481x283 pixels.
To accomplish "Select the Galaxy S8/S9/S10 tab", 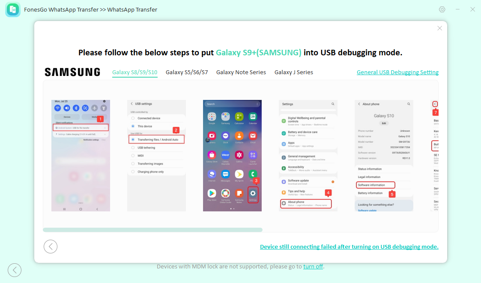I will click(x=134, y=72).
